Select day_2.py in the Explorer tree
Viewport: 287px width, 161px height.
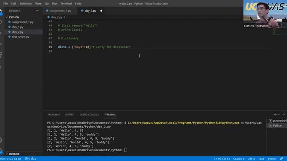tap(18, 32)
